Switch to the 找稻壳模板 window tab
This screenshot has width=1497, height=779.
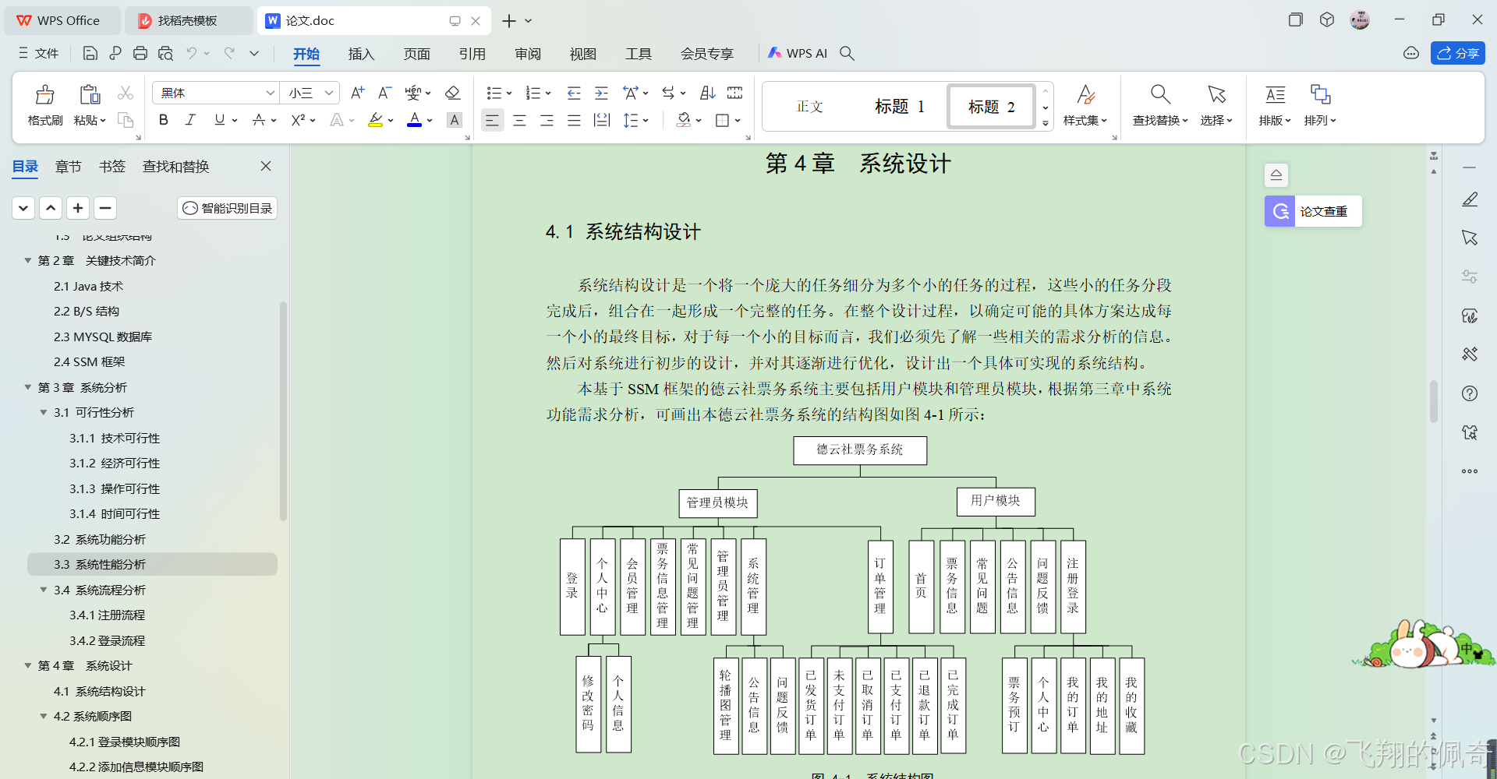[189, 20]
